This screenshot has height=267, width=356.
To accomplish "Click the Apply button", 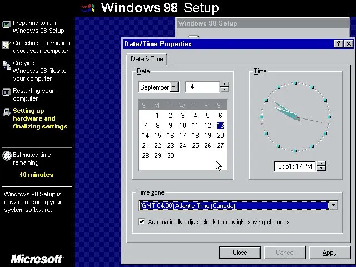I will [330, 253].
